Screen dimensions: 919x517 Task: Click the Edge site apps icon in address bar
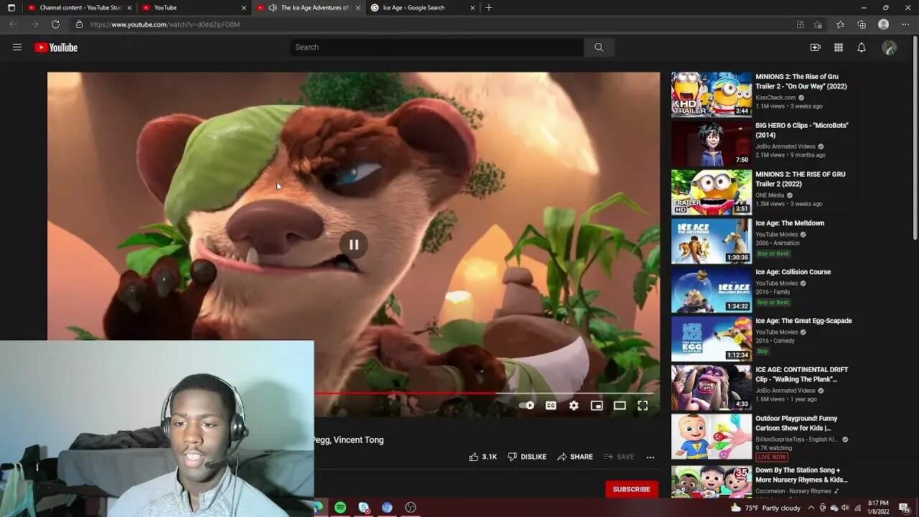tap(800, 24)
